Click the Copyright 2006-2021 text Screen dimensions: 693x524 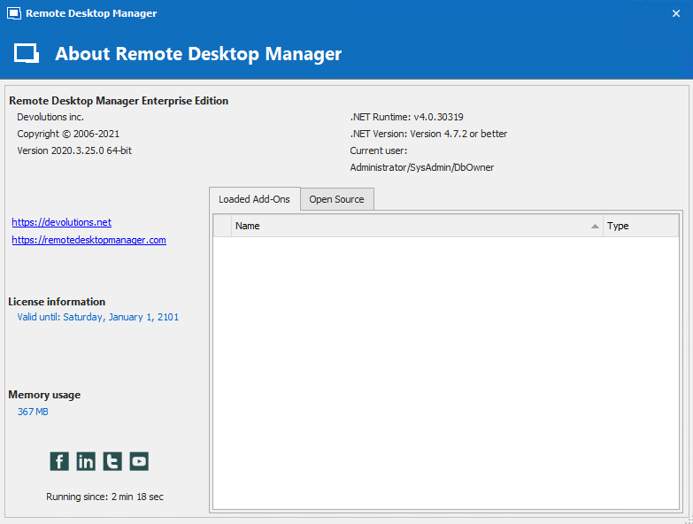[68, 134]
